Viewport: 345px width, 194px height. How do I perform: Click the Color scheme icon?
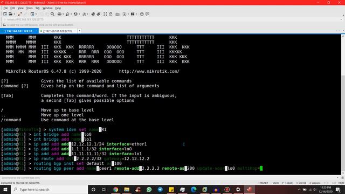(x=67, y=14)
